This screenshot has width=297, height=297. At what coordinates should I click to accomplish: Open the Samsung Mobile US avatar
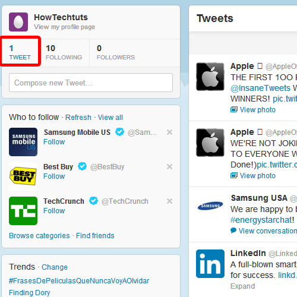coord(23,142)
